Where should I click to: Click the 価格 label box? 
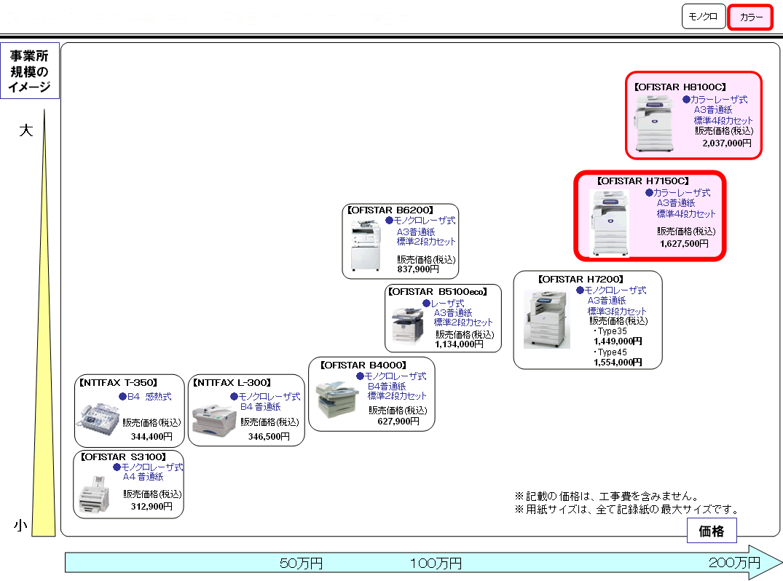(x=712, y=531)
